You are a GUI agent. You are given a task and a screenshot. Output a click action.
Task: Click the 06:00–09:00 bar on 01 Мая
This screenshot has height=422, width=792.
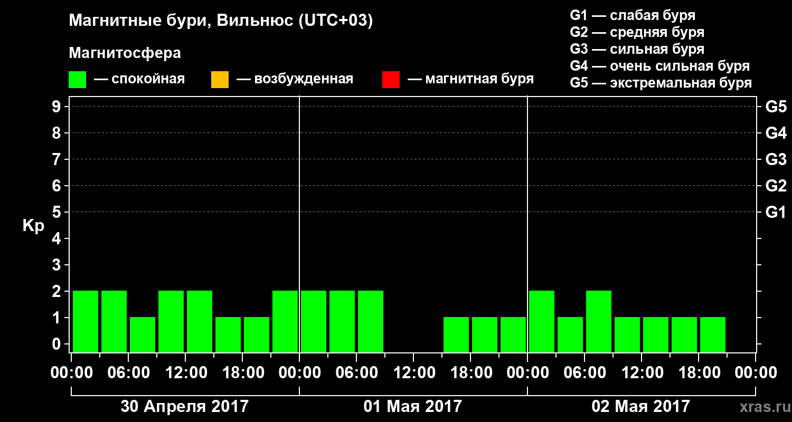tap(371, 321)
